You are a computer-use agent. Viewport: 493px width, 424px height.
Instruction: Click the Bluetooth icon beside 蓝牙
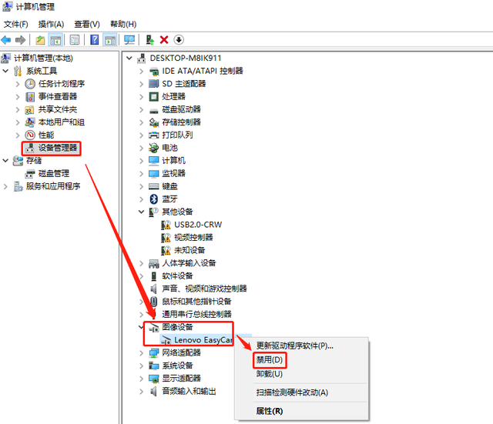pos(154,199)
